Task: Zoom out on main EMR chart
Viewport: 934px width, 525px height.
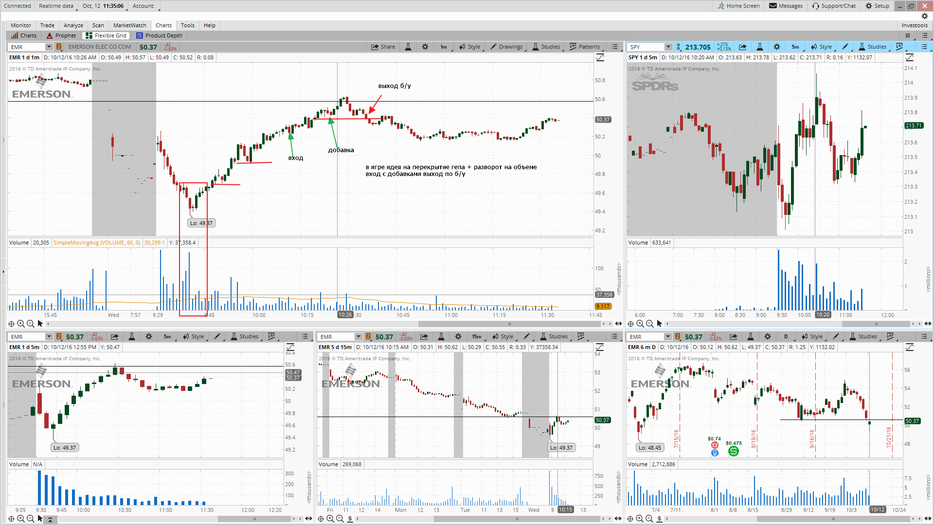Action: (30, 324)
